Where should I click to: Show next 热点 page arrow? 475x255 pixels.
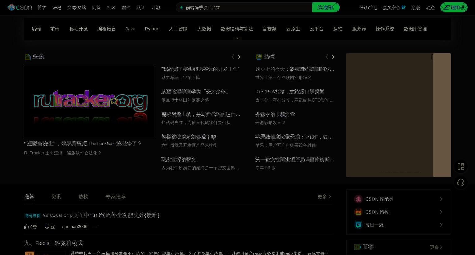pos(333,57)
